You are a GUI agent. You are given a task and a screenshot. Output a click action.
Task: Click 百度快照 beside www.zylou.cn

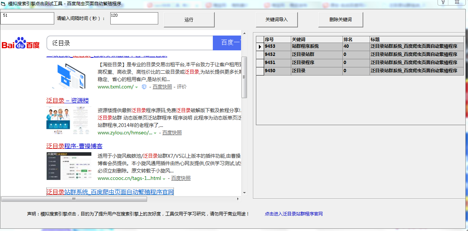[x=172, y=133]
